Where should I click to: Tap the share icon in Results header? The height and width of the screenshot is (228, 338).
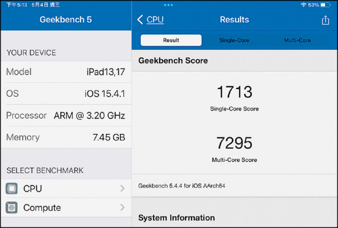(325, 20)
